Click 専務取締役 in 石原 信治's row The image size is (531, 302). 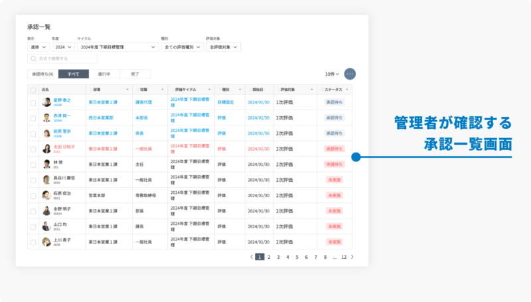(145, 196)
